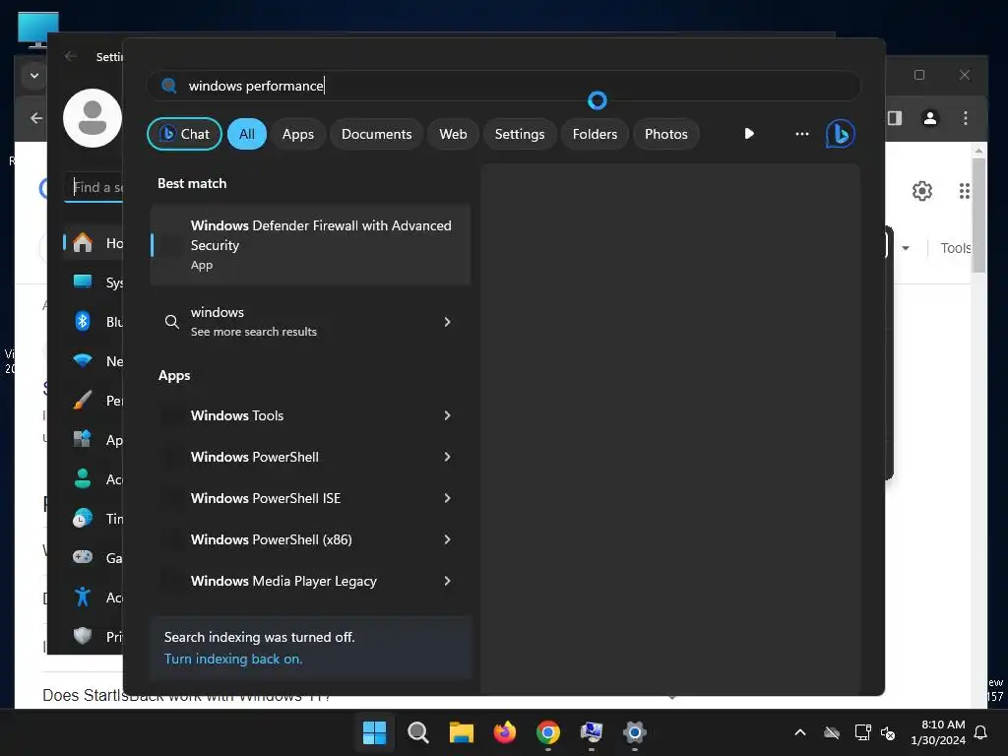The height and width of the screenshot is (756, 1008).
Task: Click the Find a setting search field
Action: click(x=94, y=187)
